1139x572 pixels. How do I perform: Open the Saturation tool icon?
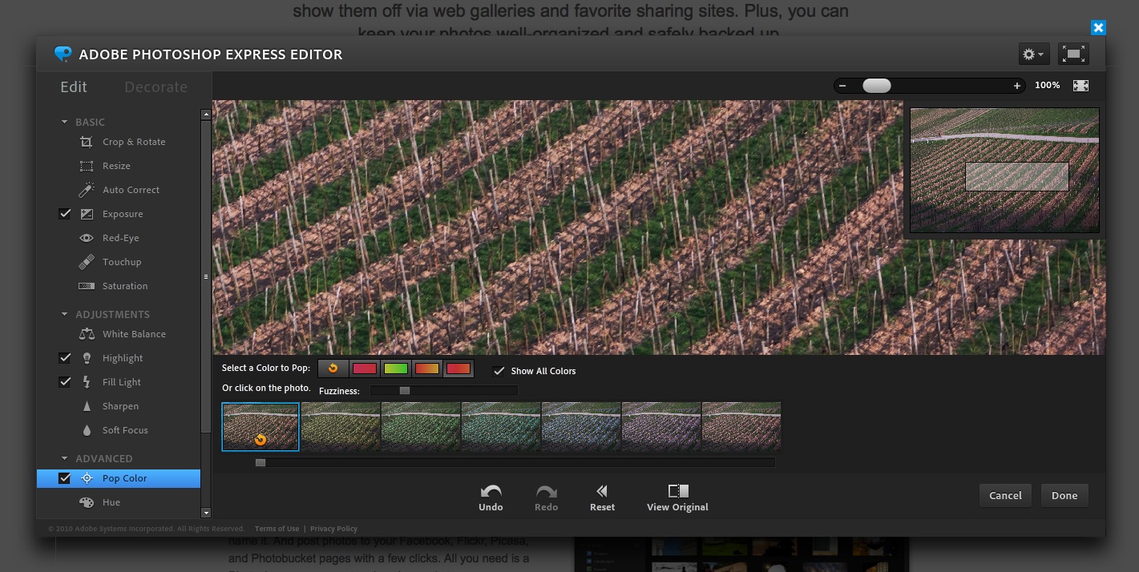(x=87, y=286)
